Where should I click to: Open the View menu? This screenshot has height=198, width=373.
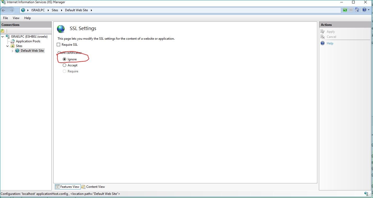[16, 18]
